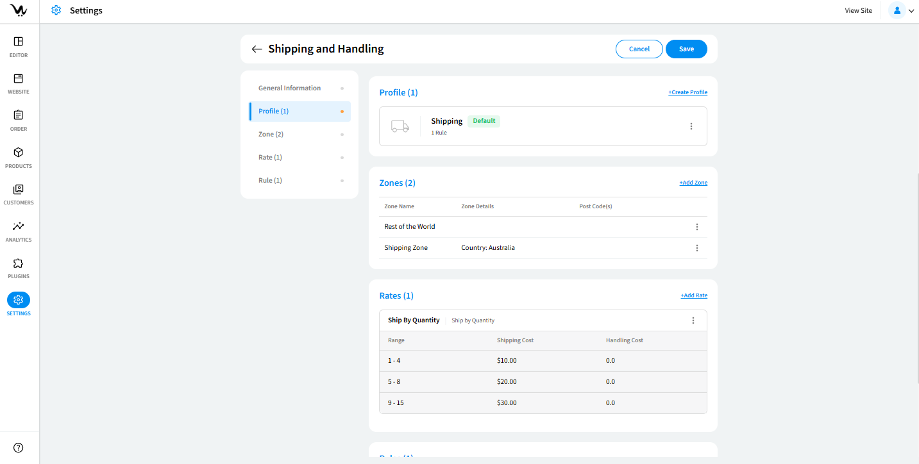Open Customers section icon
This screenshot has height=464, width=919.
coord(19,190)
